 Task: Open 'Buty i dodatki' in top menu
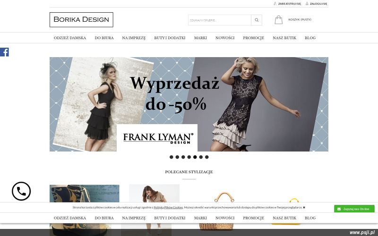(170, 38)
